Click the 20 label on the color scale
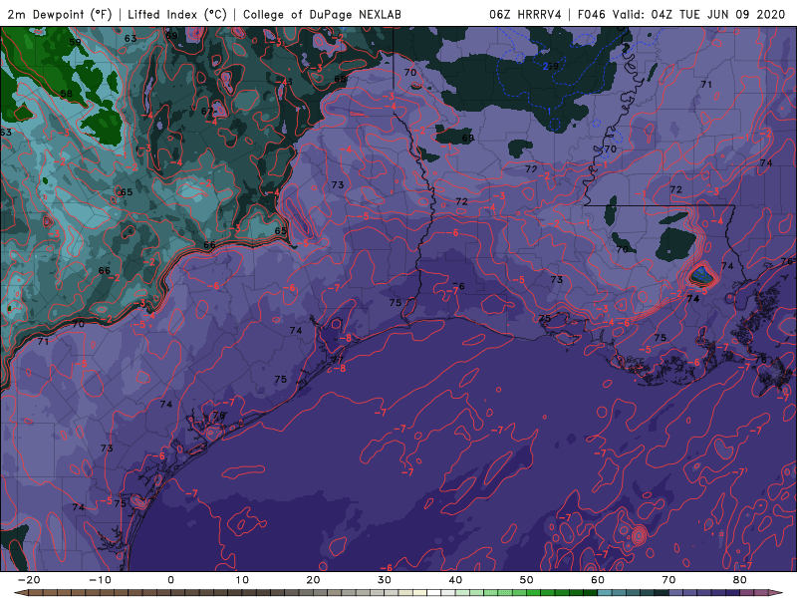The image size is (797, 598). coord(313,580)
